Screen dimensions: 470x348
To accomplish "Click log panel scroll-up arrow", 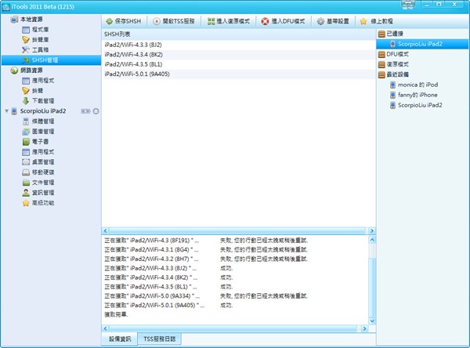I will 372,240.
